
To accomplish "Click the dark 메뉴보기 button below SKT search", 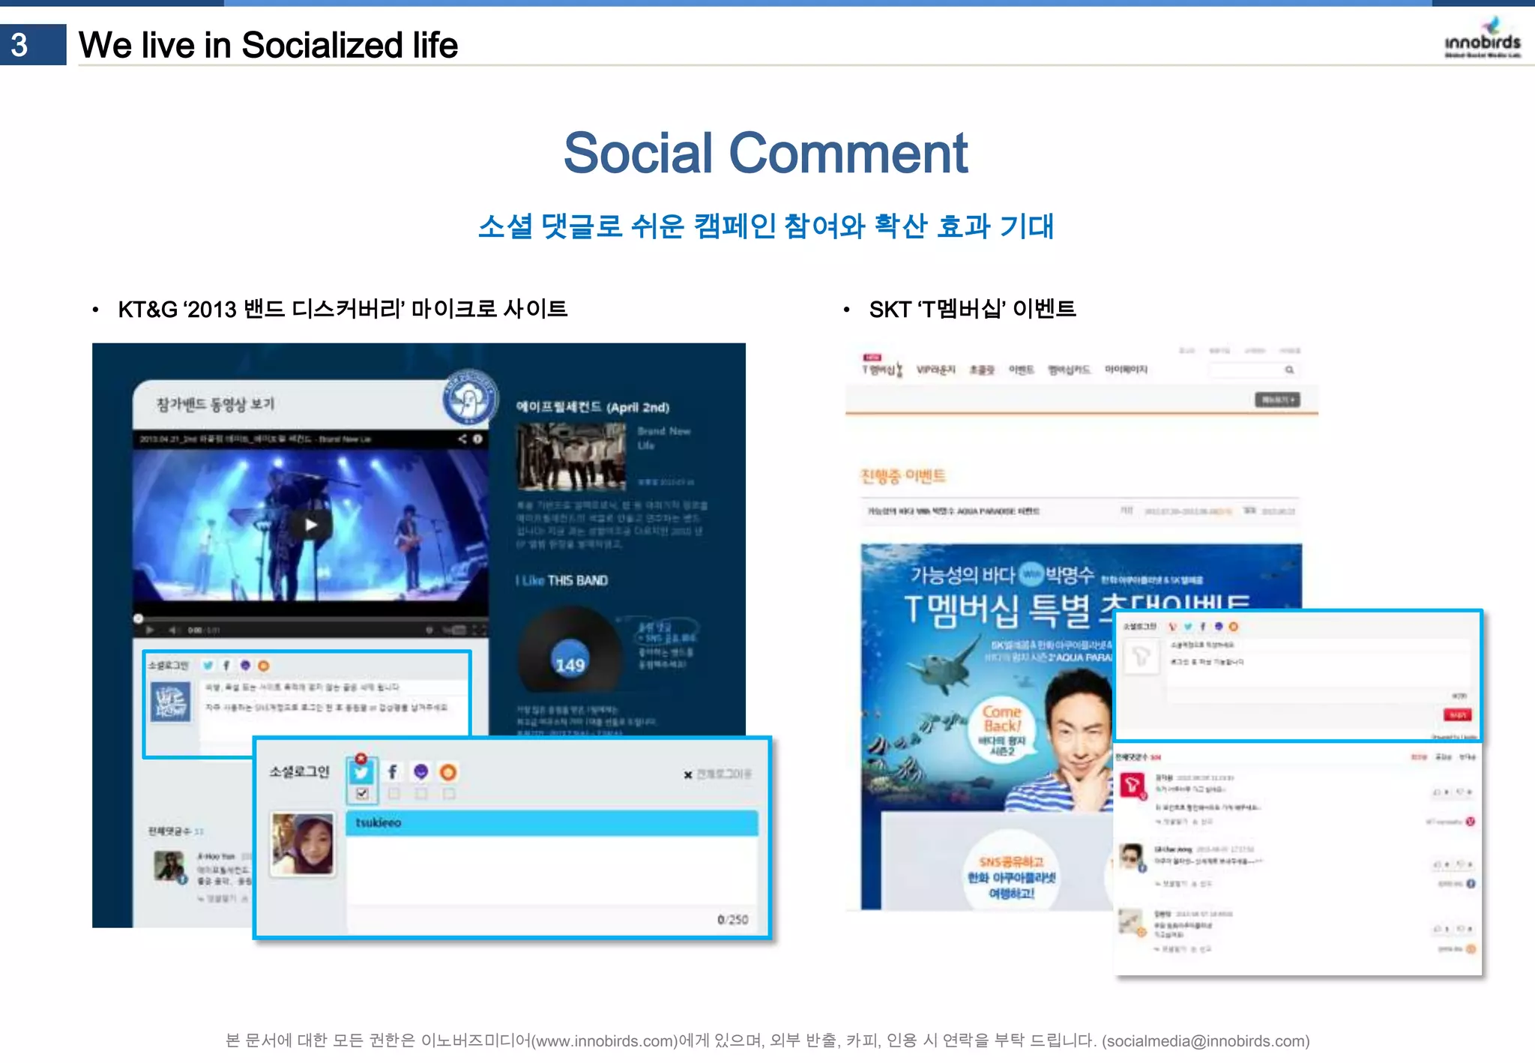I will pos(1278,400).
